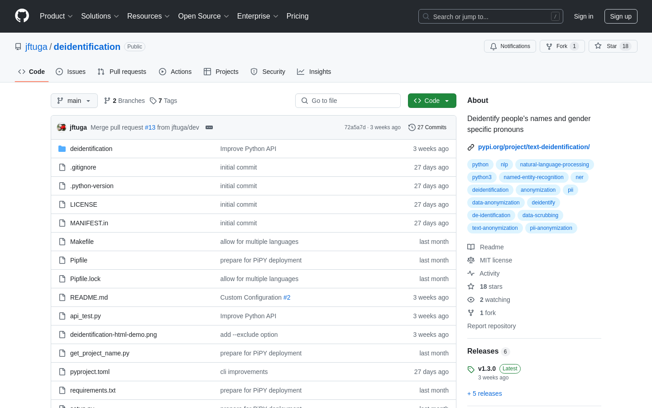
Task: Select the named-entity-recognition topic tag
Action: click(x=533, y=177)
